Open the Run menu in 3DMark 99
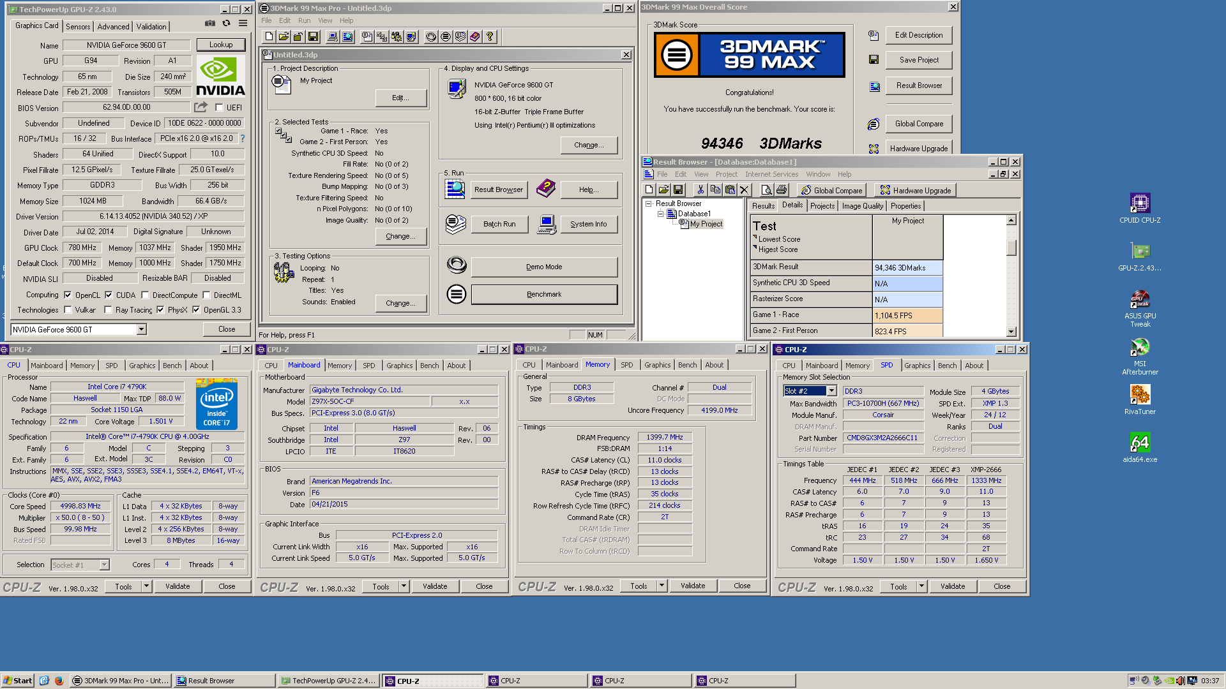Image resolution: width=1226 pixels, height=689 pixels. (x=304, y=20)
